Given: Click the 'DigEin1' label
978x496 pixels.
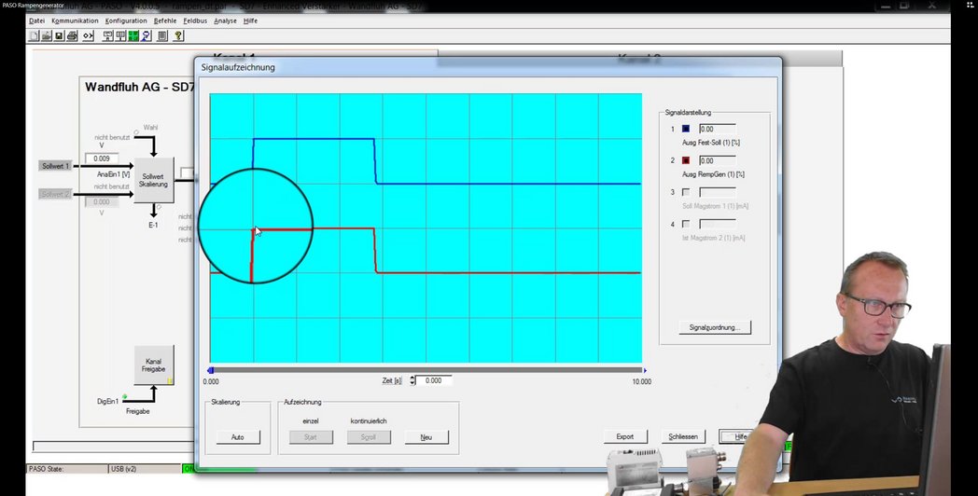Looking at the screenshot, I should click(107, 401).
